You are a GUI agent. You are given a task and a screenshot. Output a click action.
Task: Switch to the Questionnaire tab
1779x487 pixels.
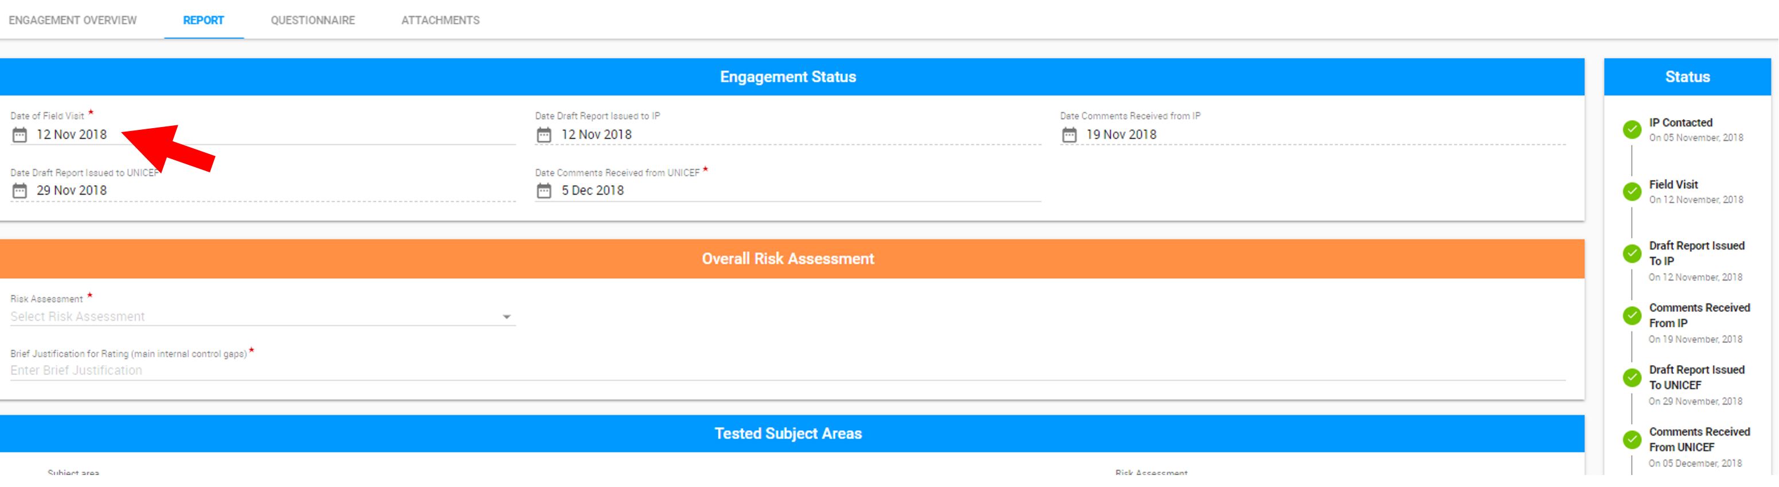[313, 20]
